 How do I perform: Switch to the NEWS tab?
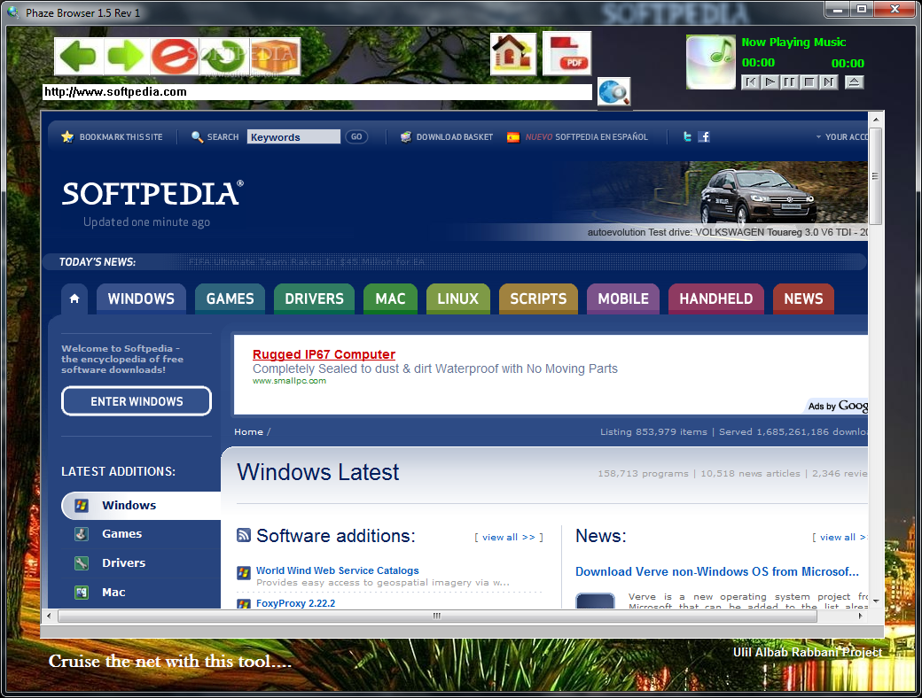click(803, 299)
